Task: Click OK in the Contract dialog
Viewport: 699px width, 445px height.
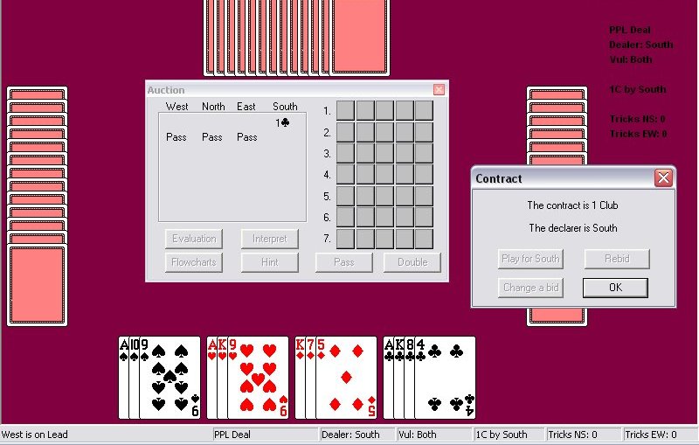Action: [615, 288]
